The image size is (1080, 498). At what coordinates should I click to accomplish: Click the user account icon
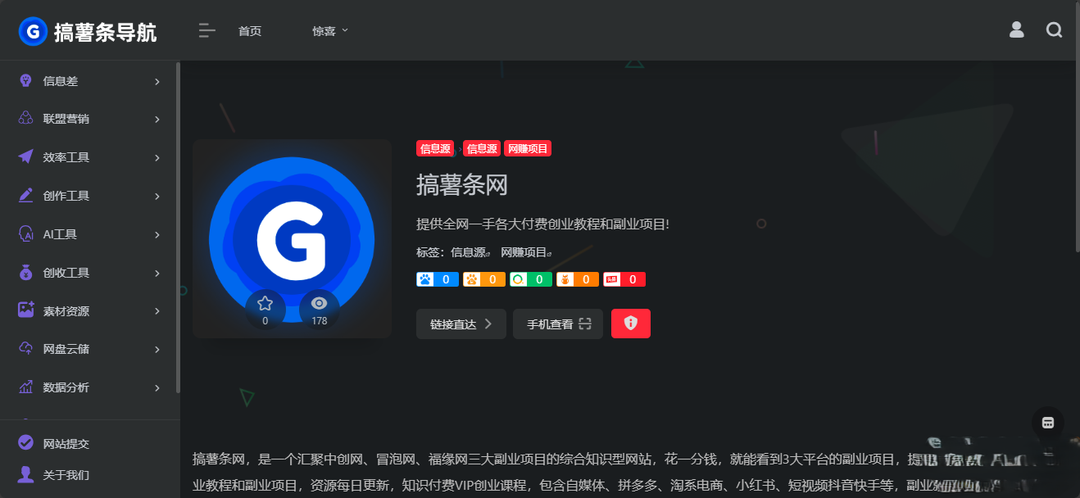click(1017, 30)
